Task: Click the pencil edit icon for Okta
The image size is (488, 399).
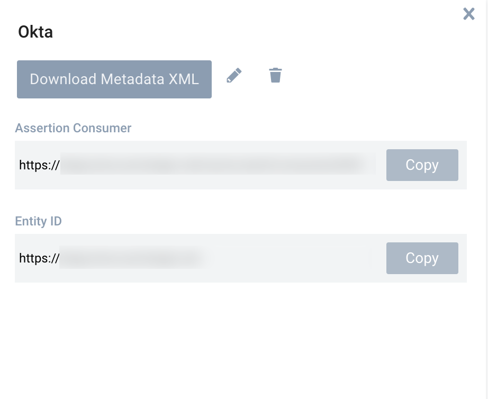Action: click(234, 76)
